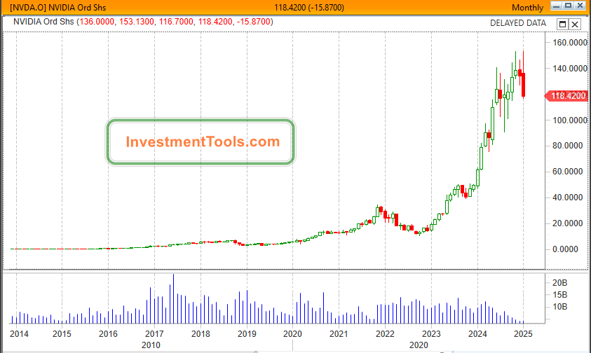Screen dimensions: 591x353
Task: Click the 2016 year label
Action: pos(108,334)
